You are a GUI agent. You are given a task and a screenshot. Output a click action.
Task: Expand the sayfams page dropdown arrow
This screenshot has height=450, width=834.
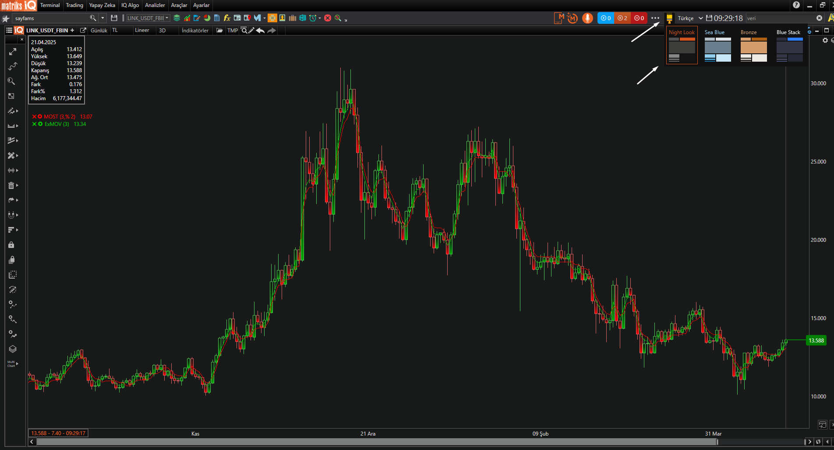pos(102,18)
